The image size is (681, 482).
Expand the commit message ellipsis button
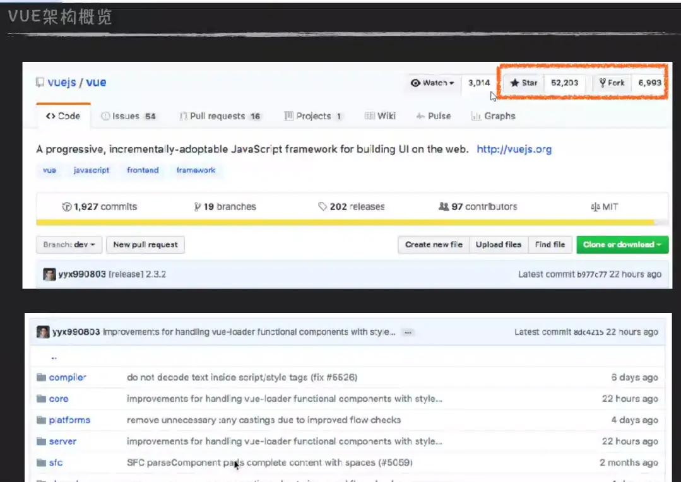tap(408, 332)
